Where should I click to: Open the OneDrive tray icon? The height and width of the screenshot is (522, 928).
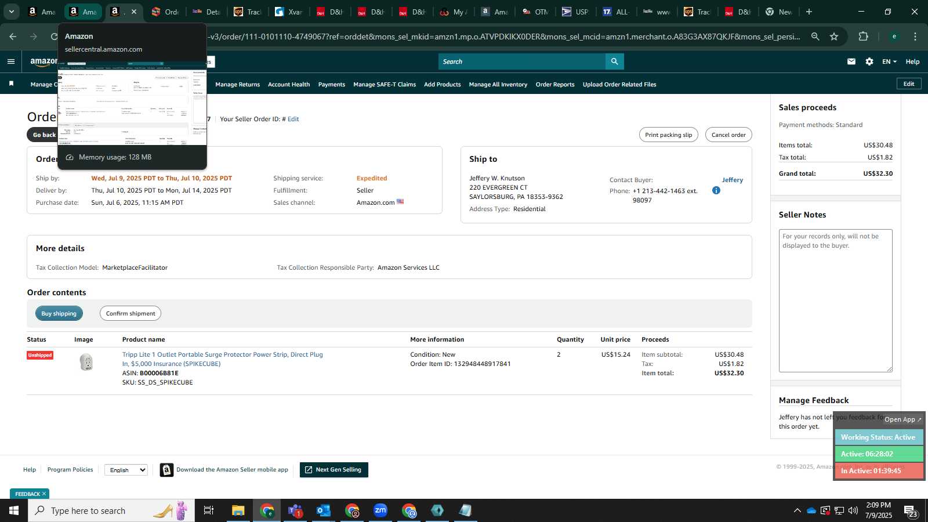(811, 510)
